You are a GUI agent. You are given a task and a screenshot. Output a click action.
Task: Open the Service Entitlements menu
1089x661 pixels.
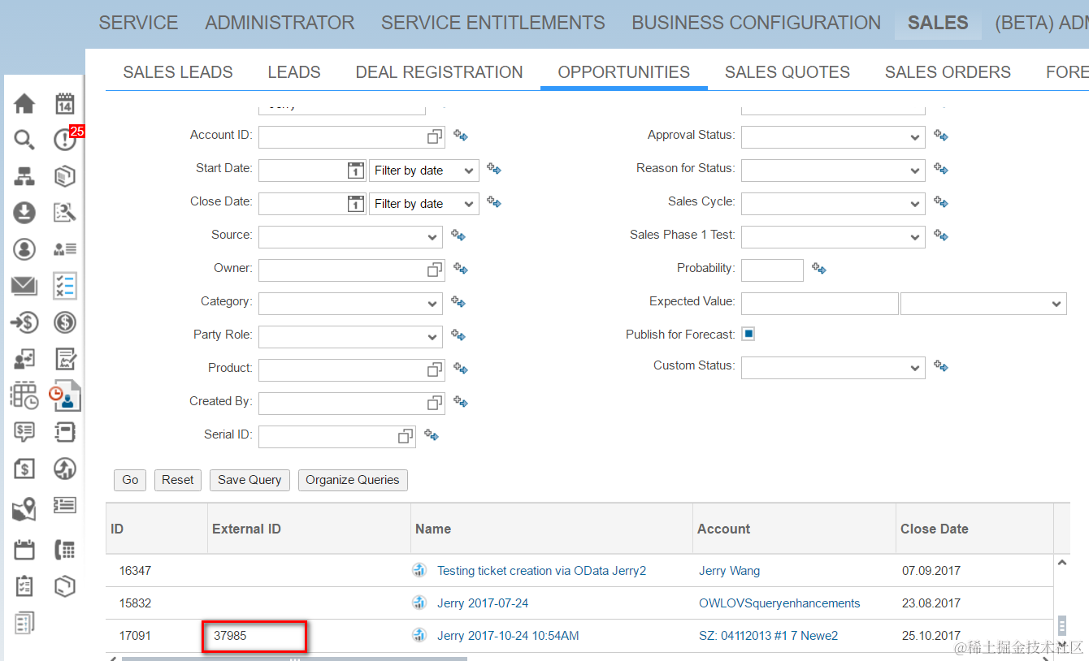[493, 23]
